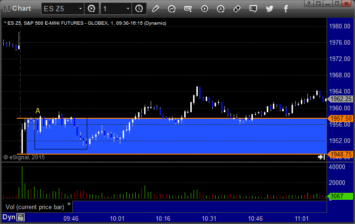Screen dimensions: 355x224
Task: Click the green 3067 volume value tag
Action: point(340,196)
